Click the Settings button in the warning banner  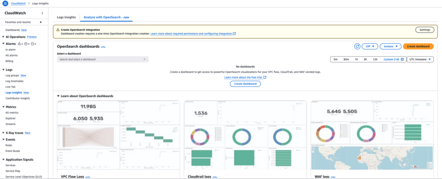[x=425, y=30]
